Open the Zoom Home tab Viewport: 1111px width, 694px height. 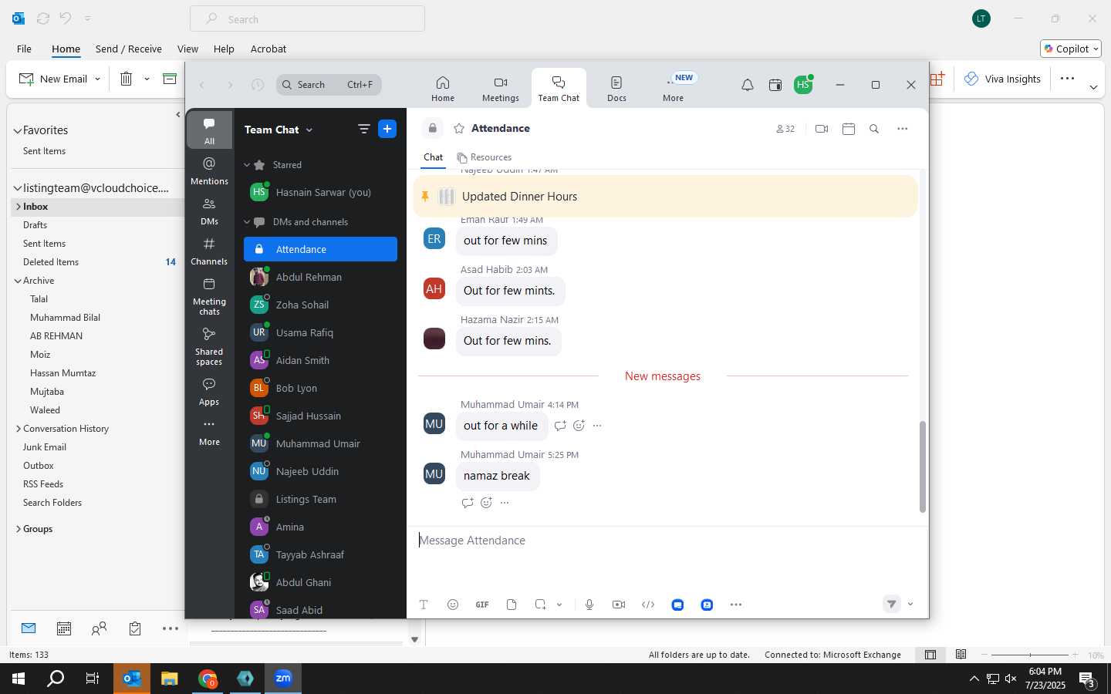tap(442, 88)
